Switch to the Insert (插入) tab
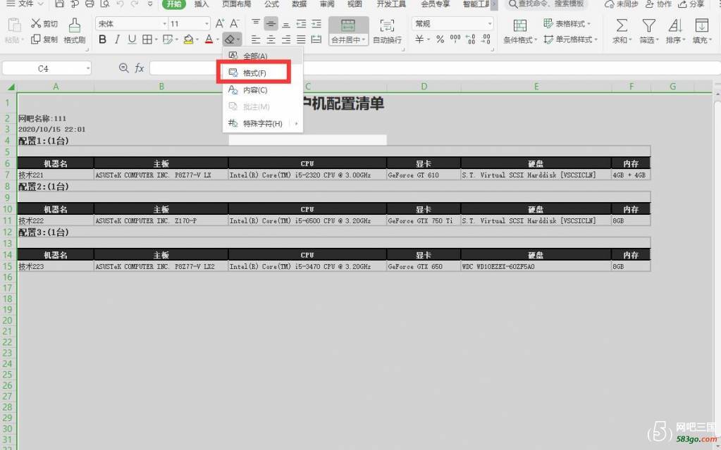 point(202,4)
